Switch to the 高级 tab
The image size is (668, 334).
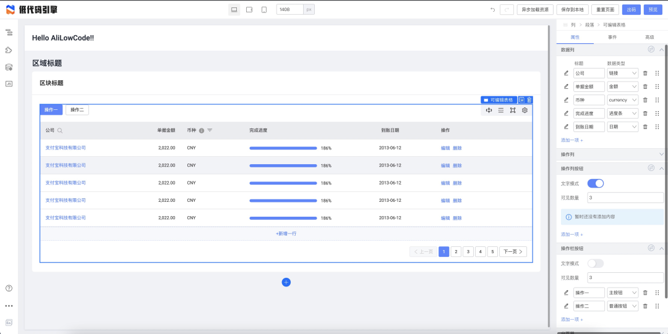pyautogui.click(x=649, y=37)
